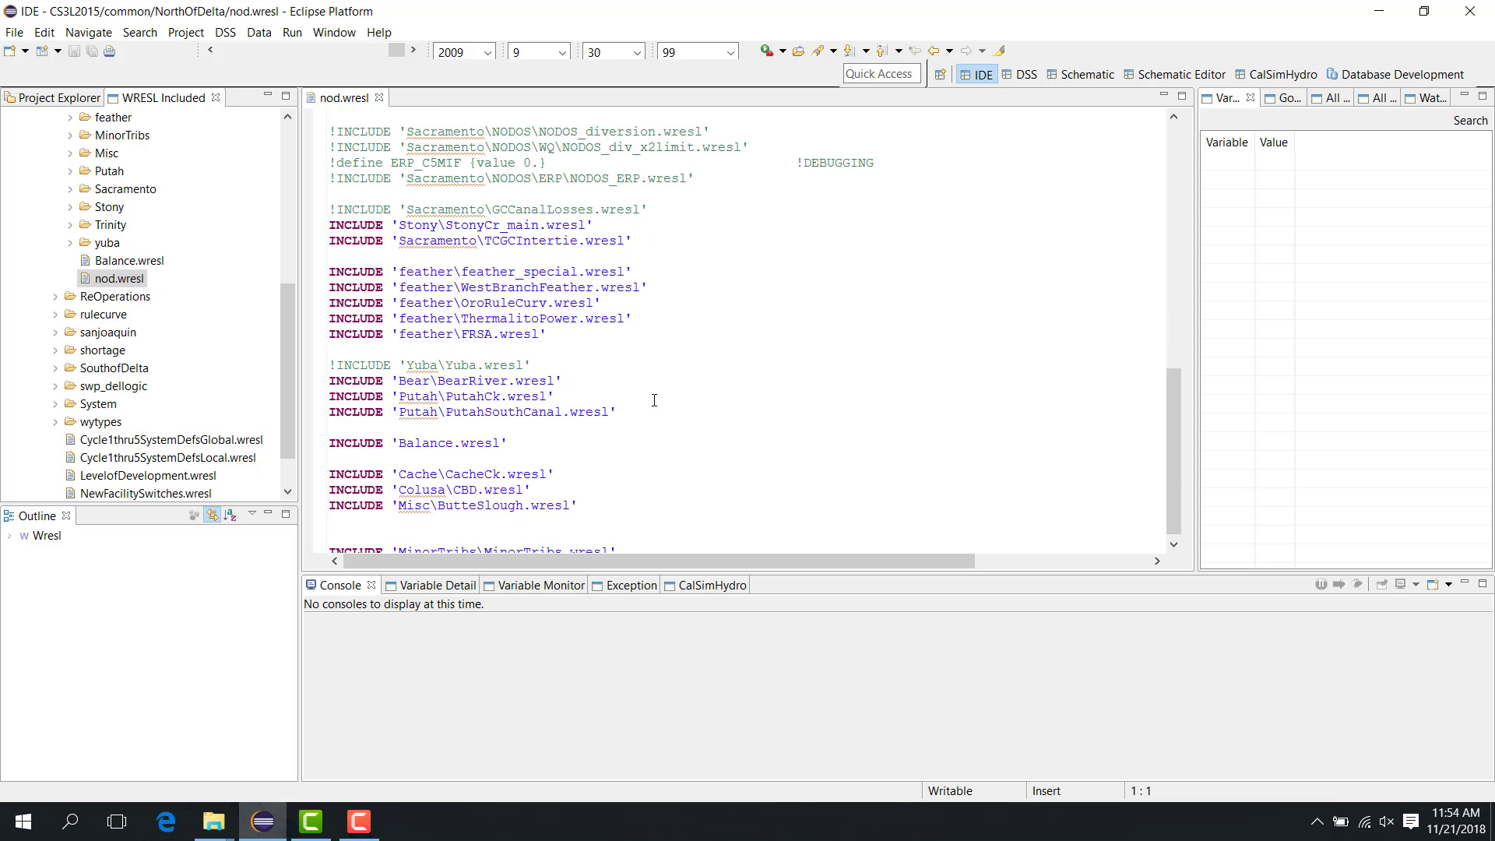
Task: Switch to Database Development perspective
Action: click(1395, 75)
